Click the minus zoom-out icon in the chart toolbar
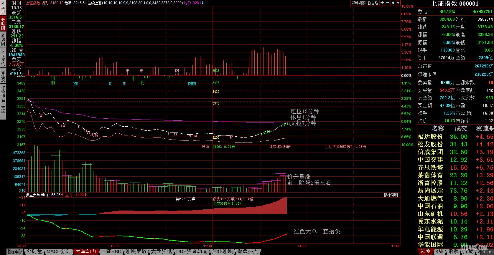Screen dimensions: 494x255 tap(388, 3)
